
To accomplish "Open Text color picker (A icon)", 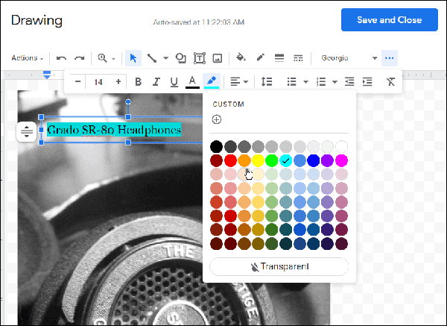I will pos(192,82).
